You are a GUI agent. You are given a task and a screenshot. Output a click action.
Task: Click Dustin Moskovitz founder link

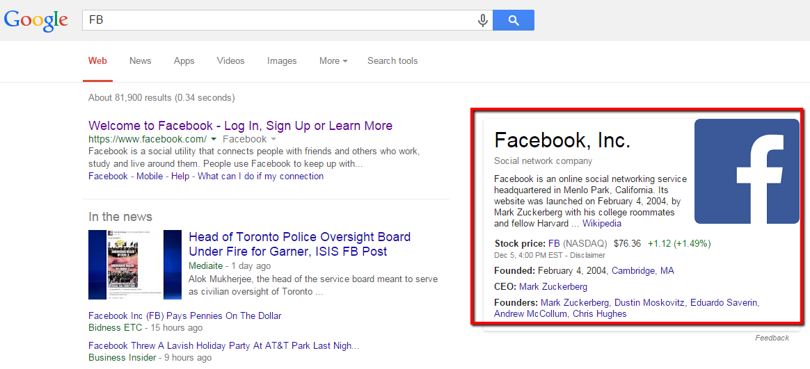649,303
